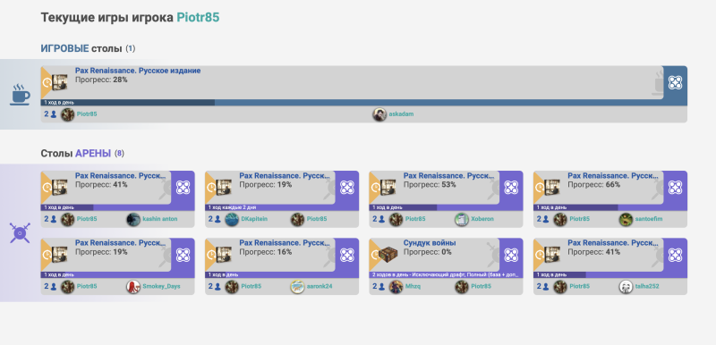The width and height of the screenshot is (716, 345).
Task: Click the ИГРОВЫЕ столы section heading
Action: point(81,48)
